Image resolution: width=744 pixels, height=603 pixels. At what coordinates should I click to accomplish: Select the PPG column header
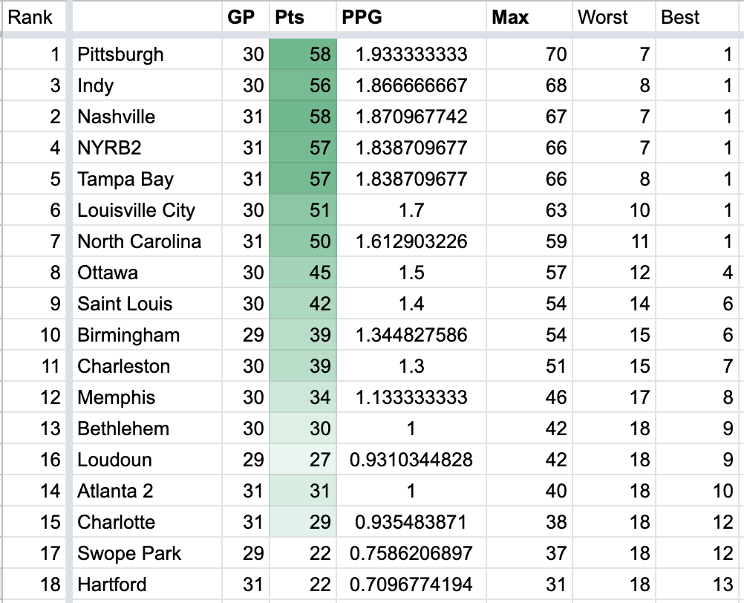(411, 16)
